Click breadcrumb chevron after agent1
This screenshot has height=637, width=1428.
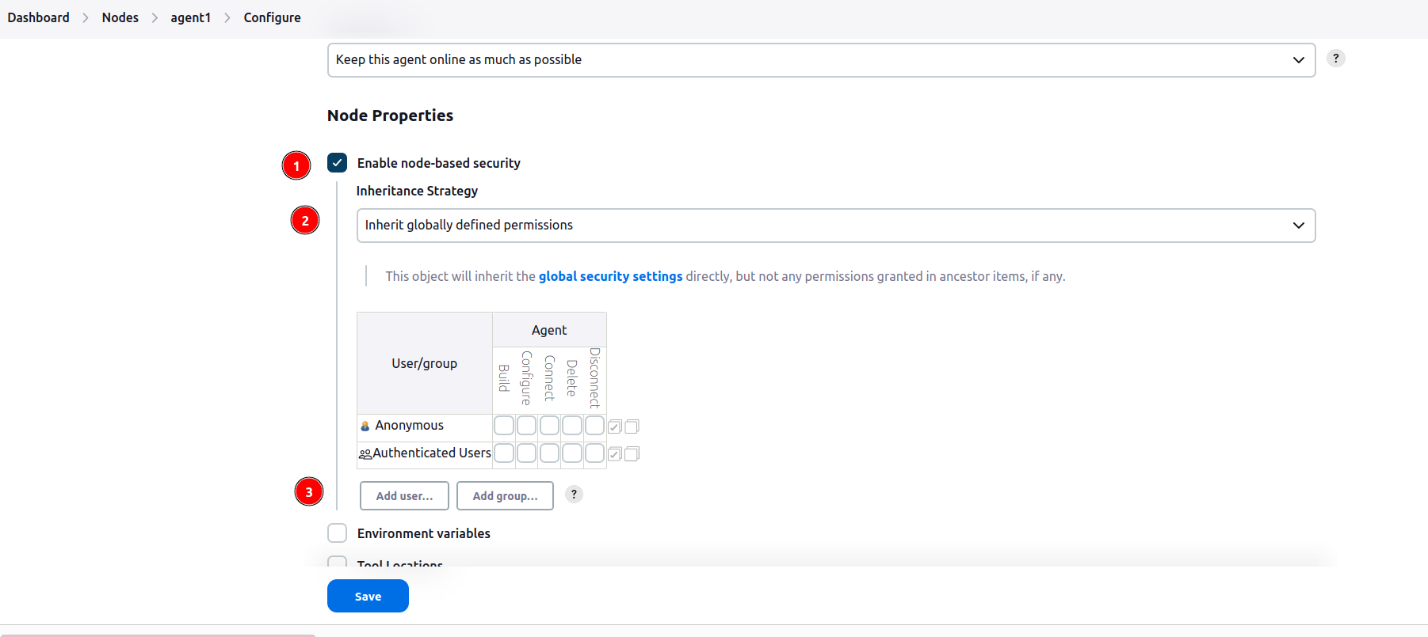tap(227, 17)
